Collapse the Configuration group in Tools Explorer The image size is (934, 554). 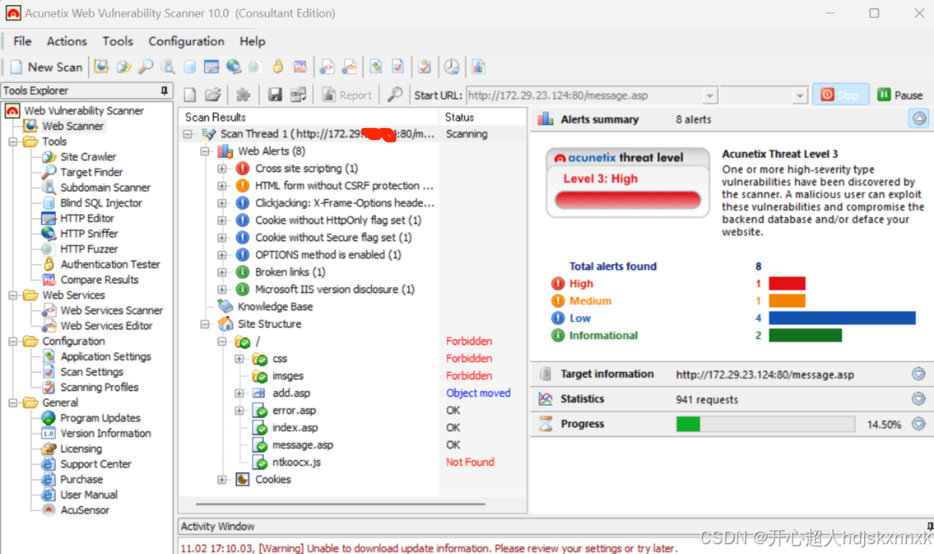pyautogui.click(x=13, y=341)
